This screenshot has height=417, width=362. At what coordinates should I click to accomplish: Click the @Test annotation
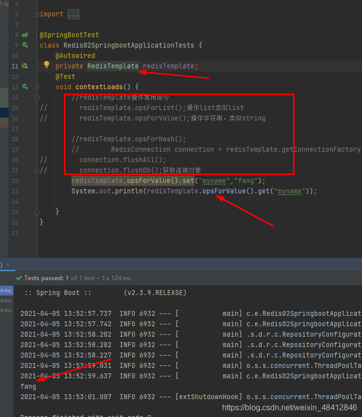[65, 76]
